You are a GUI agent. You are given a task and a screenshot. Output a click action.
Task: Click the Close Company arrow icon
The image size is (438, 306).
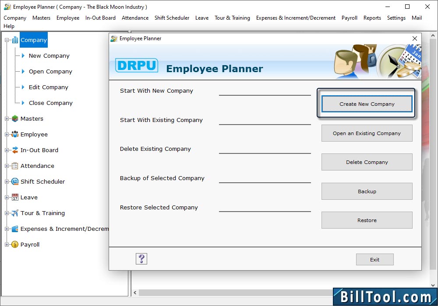[23, 103]
